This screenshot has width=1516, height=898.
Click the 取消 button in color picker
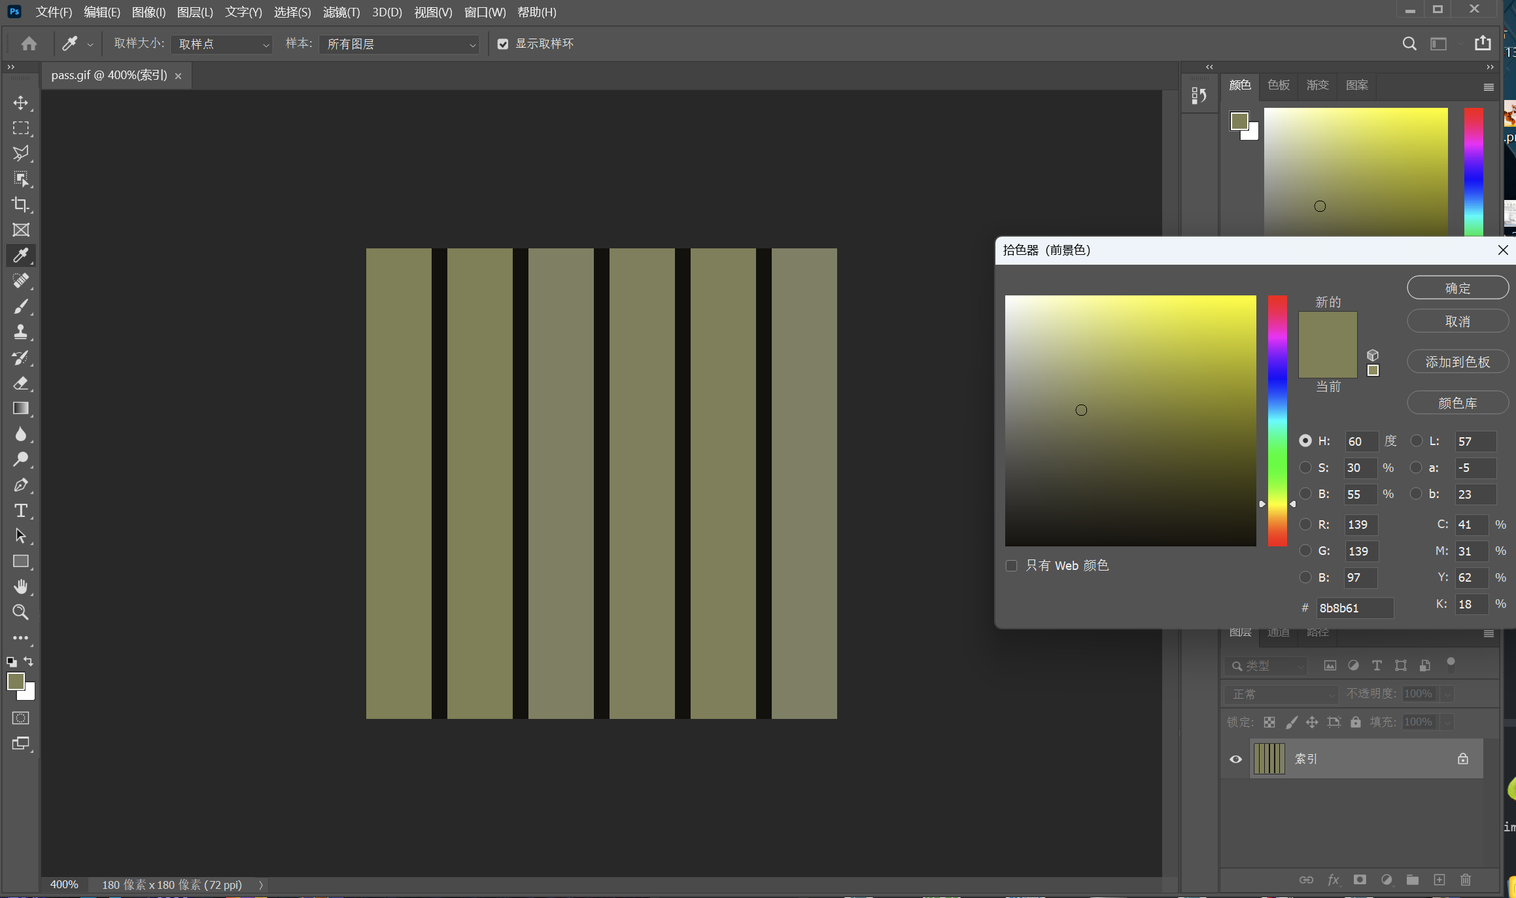(x=1458, y=322)
